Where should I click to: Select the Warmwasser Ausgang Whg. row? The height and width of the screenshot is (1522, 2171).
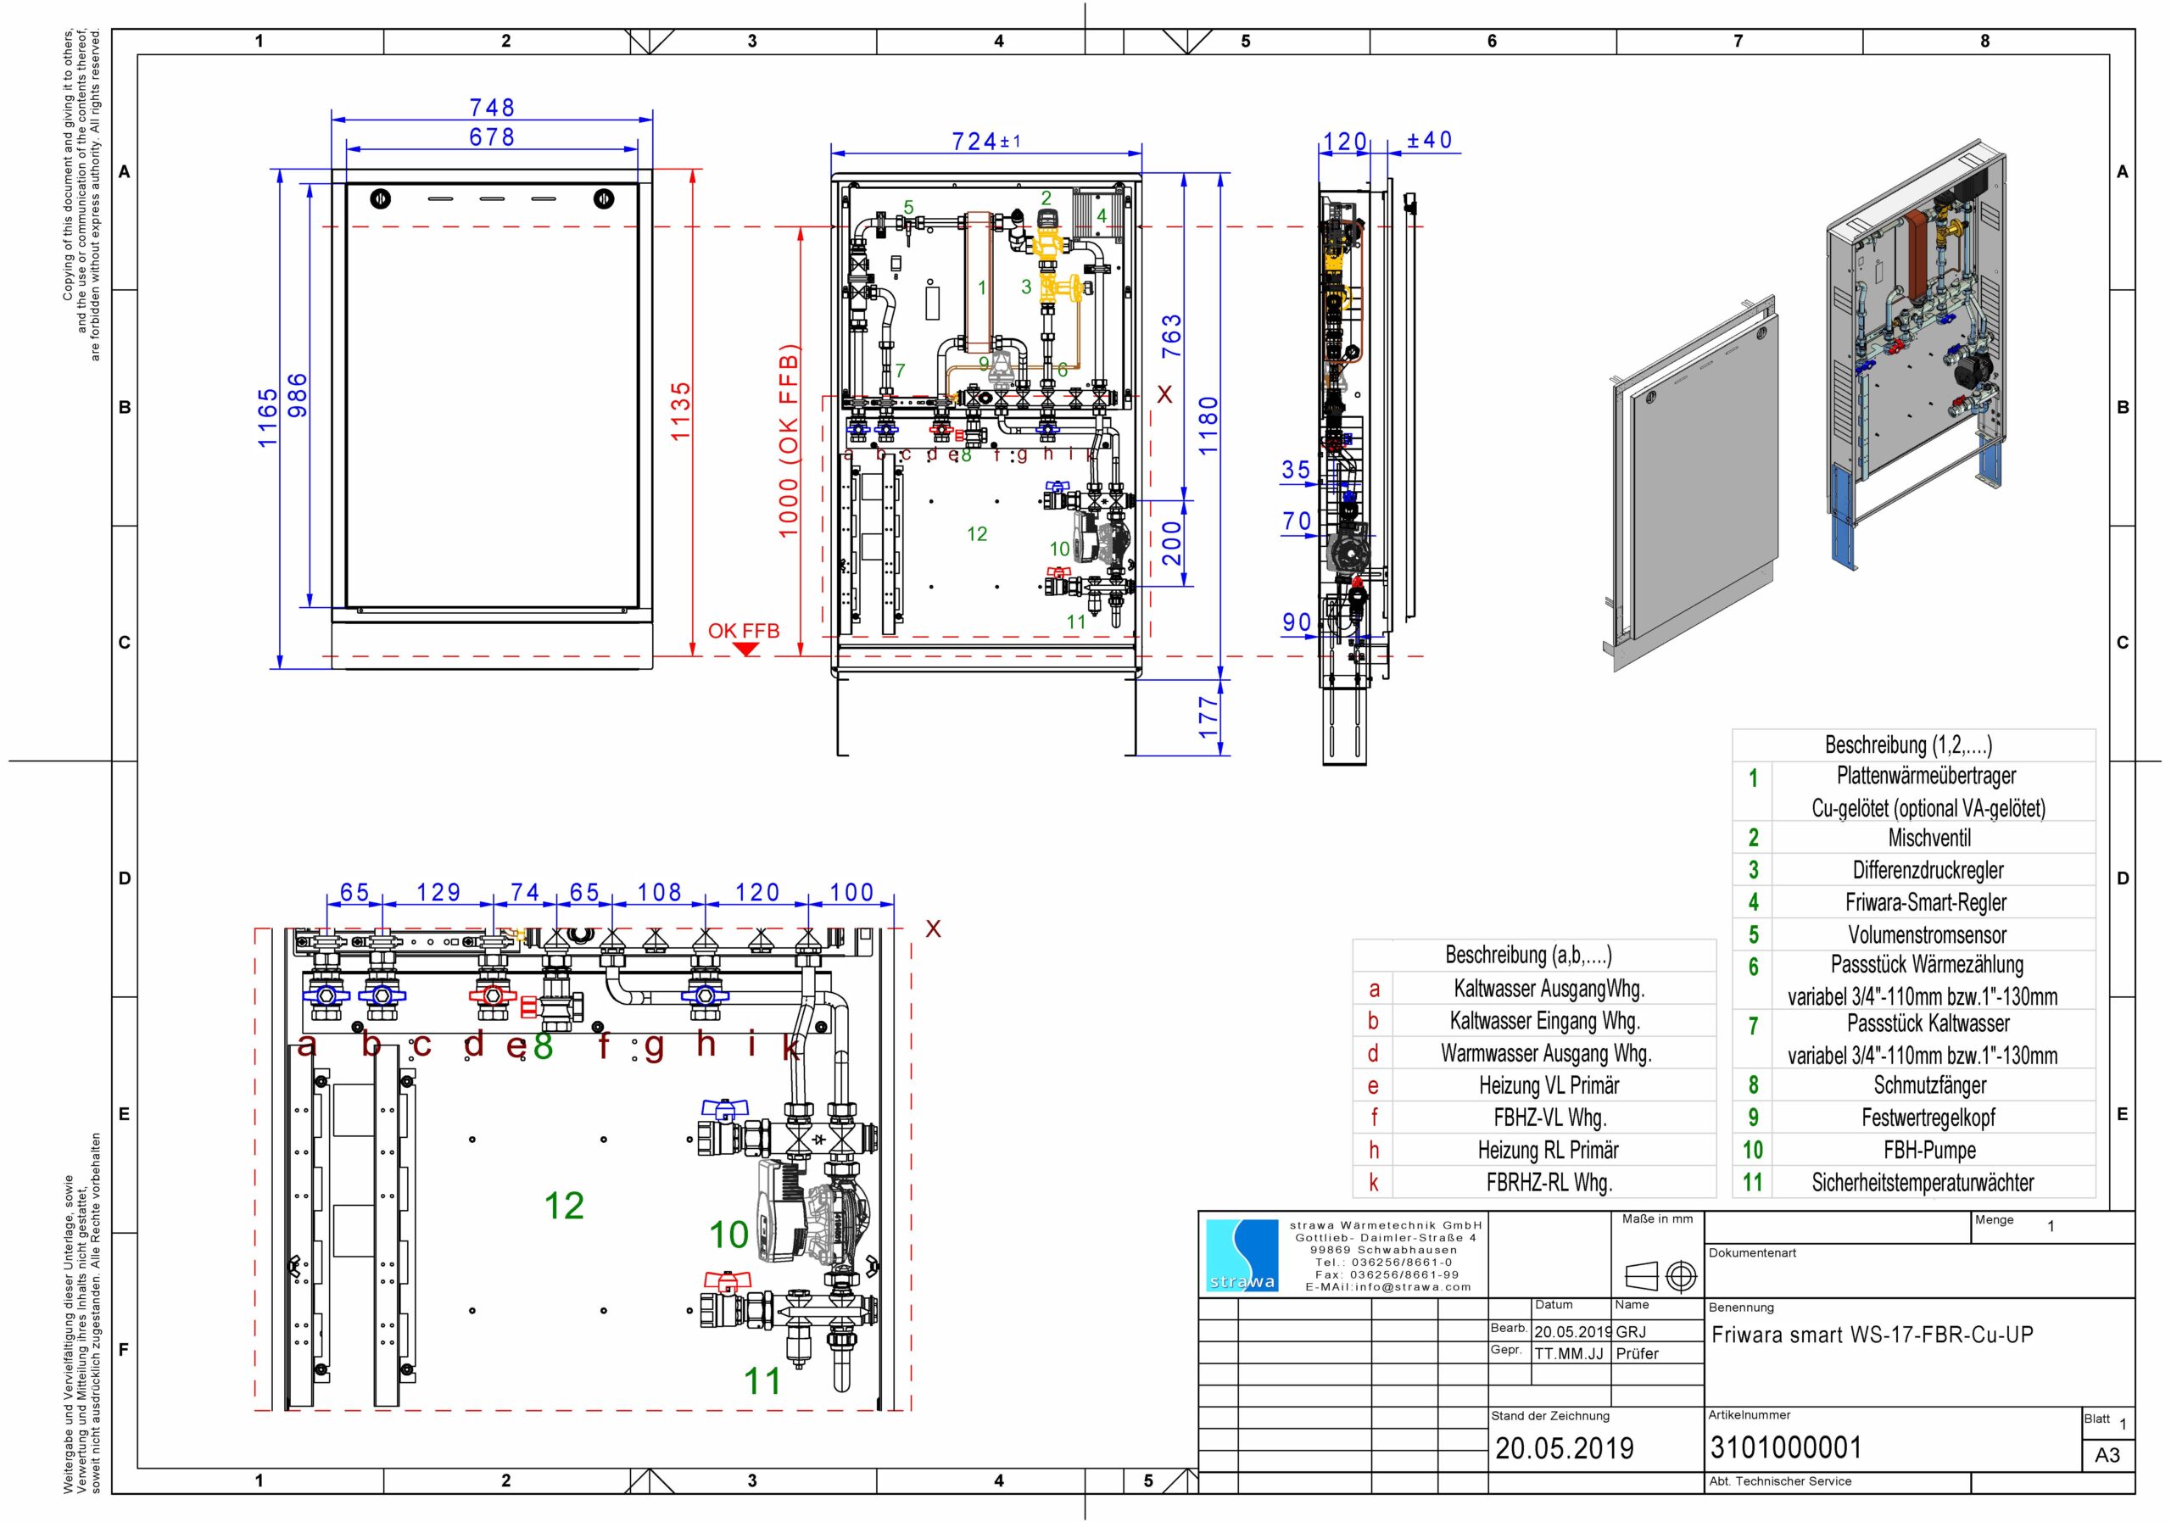click(x=1535, y=1053)
